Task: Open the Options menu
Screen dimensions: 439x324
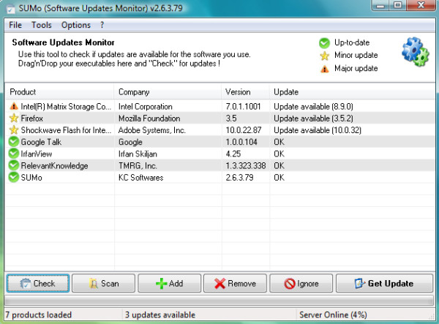Action: (76, 25)
